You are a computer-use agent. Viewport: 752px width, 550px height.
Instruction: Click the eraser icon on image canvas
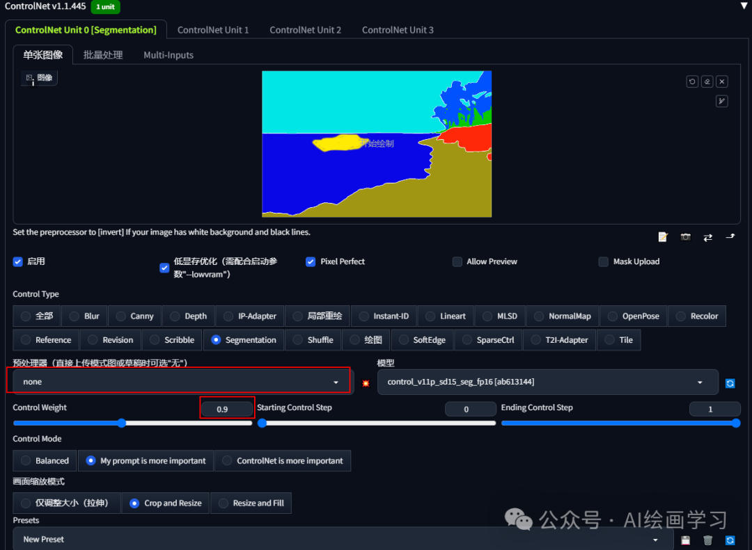point(707,81)
